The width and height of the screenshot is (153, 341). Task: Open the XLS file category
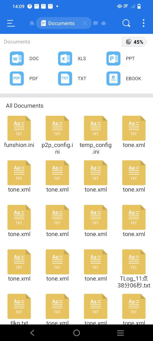72,59
